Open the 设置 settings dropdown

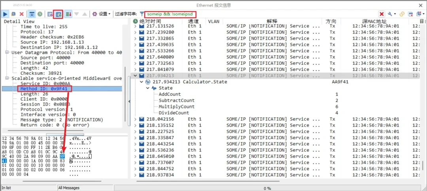[x=102, y=14]
